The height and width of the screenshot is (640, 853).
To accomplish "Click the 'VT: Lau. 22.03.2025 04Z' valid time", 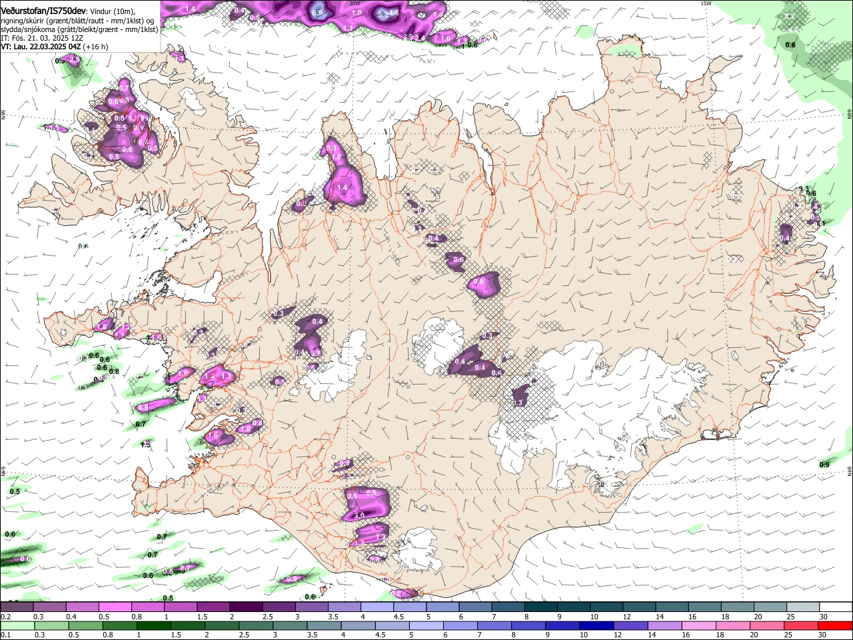I will 41,47.
